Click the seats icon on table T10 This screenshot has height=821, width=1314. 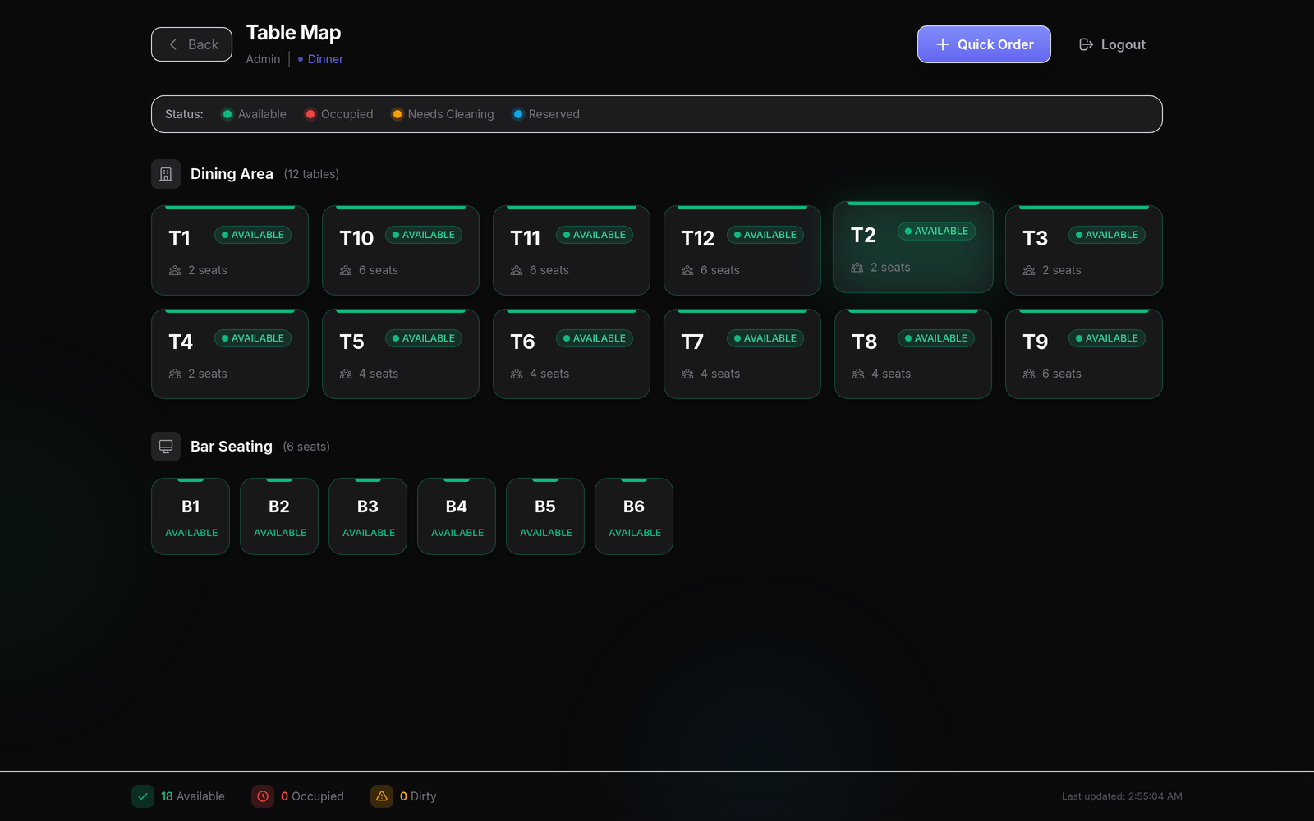(346, 270)
